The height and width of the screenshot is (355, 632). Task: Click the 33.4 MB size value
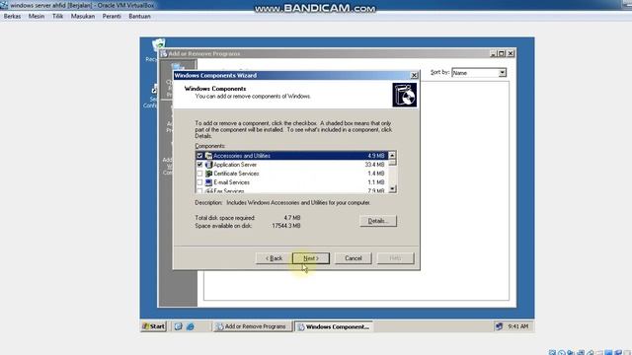point(374,165)
